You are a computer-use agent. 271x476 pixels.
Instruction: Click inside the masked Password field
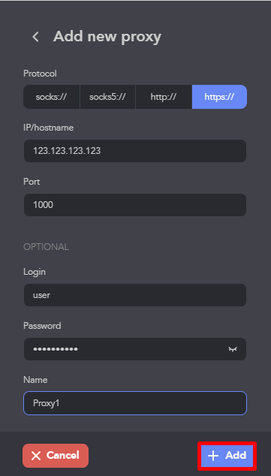[135, 349]
